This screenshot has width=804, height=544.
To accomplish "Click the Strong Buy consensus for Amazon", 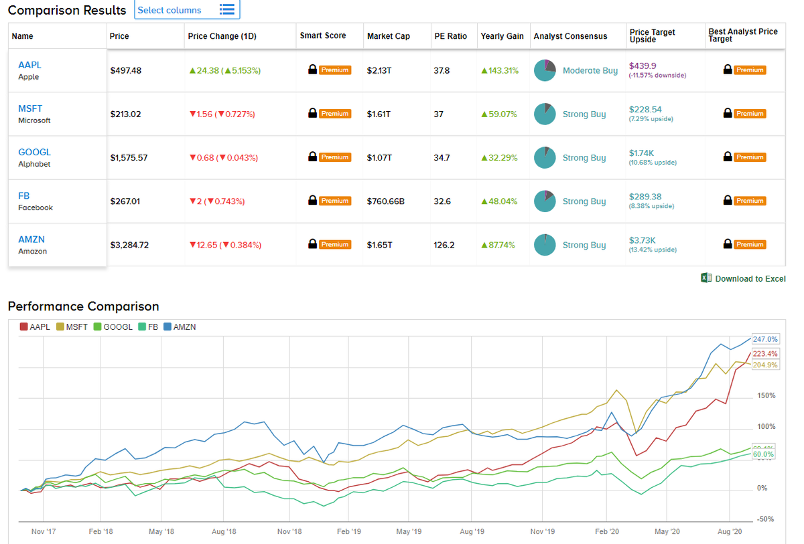I will [584, 244].
